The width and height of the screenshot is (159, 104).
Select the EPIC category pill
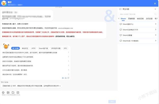65,48
